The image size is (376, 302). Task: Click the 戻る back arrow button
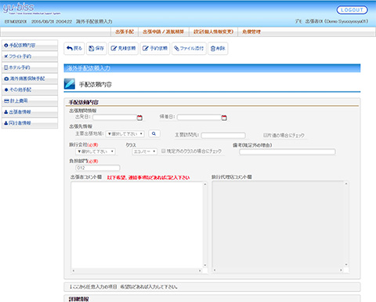tap(74, 49)
